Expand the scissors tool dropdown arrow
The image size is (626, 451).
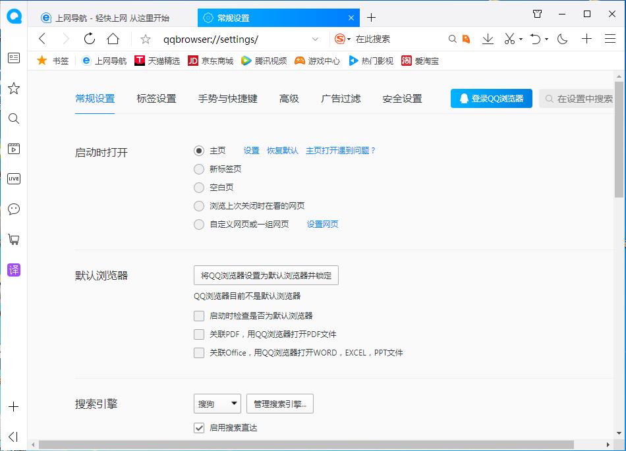[x=520, y=39]
